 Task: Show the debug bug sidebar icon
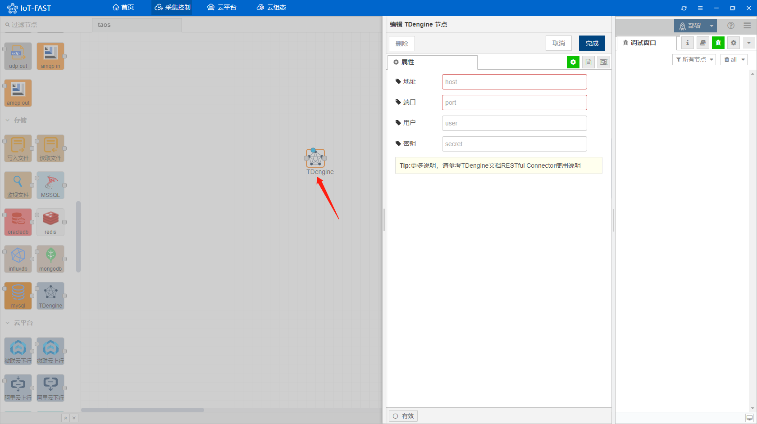718,43
